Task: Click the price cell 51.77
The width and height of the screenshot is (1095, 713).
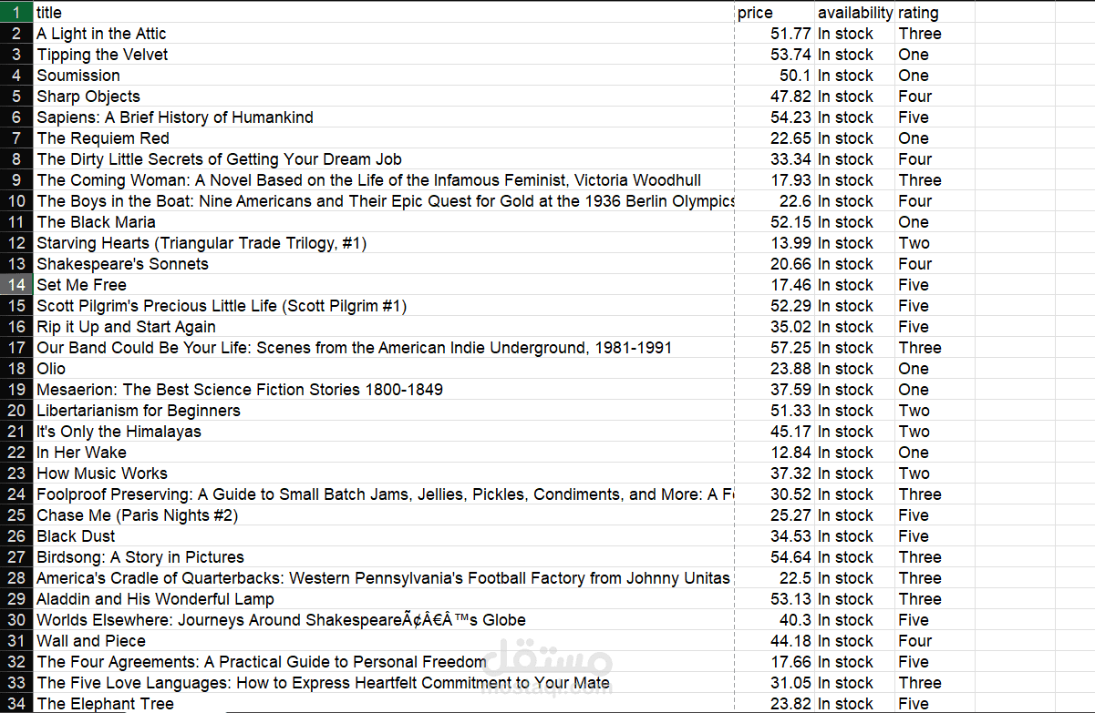Action: 775,34
